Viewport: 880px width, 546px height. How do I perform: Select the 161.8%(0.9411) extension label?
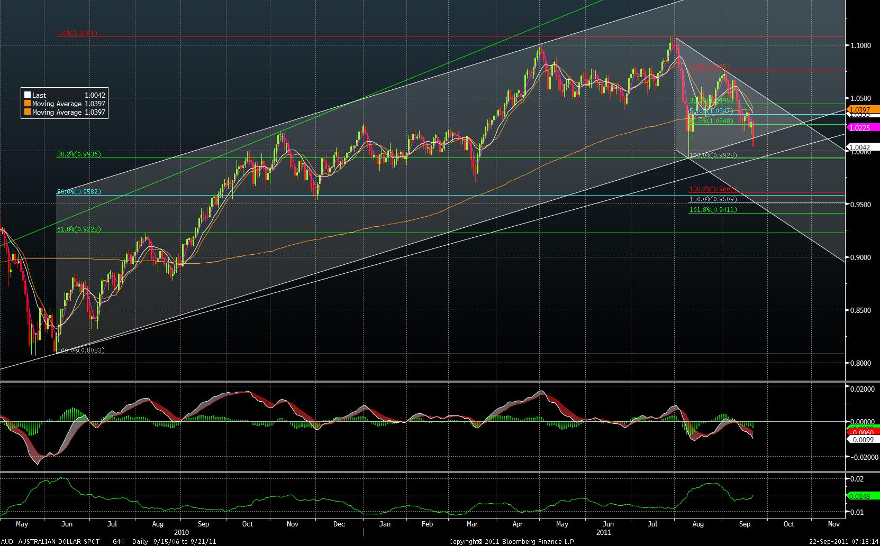(x=713, y=210)
